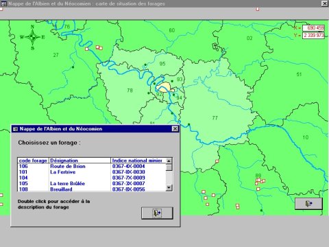Select forage code 106 in the list
Screen dimensions: 329x247
(23, 166)
